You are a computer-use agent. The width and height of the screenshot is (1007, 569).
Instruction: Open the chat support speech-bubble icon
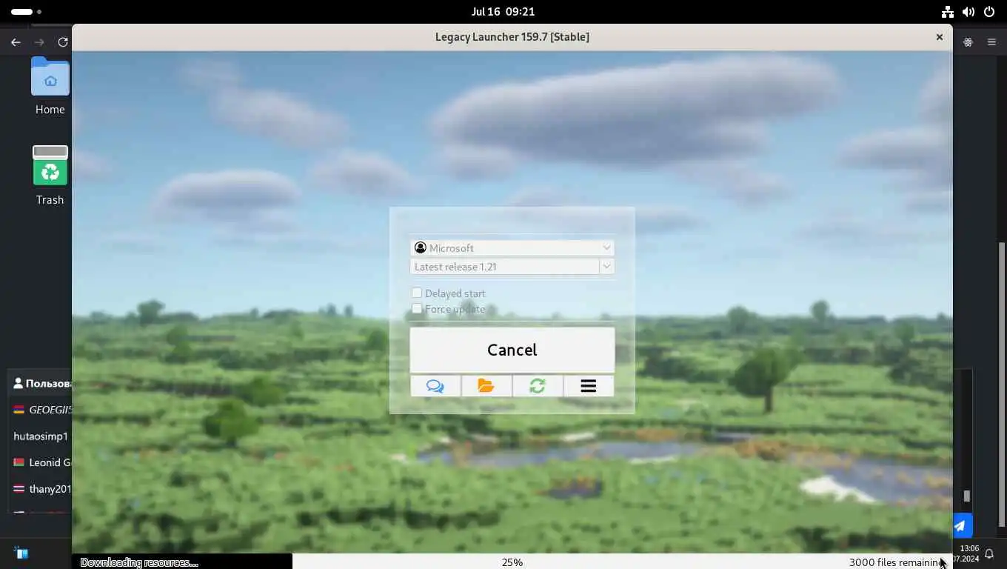(435, 386)
